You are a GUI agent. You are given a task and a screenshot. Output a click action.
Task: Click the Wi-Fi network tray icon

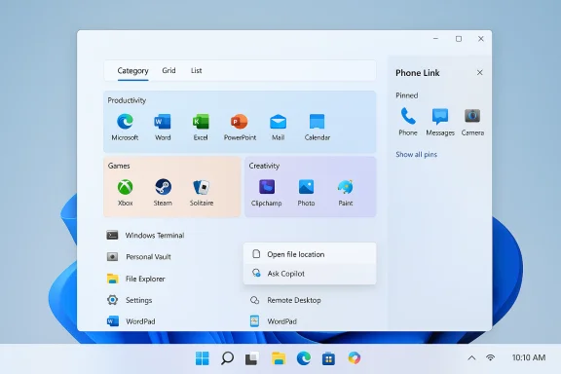point(491,357)
